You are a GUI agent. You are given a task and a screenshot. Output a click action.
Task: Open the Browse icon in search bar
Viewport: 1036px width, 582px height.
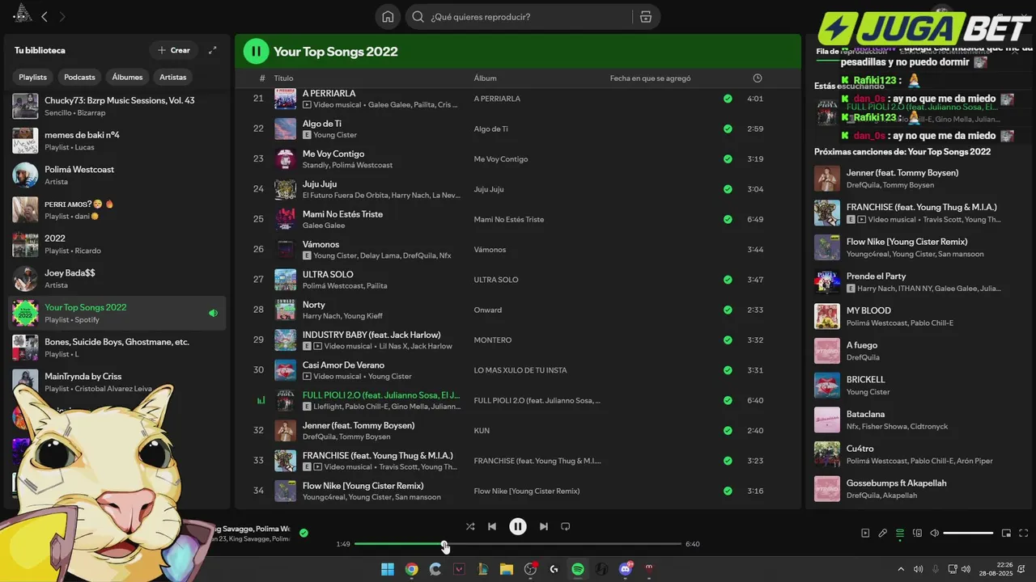coord(646,17)
